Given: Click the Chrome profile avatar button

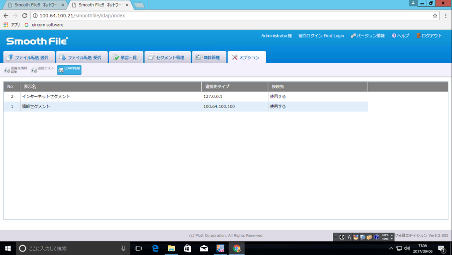Looking at the screenshot, I should coord(413,3).
